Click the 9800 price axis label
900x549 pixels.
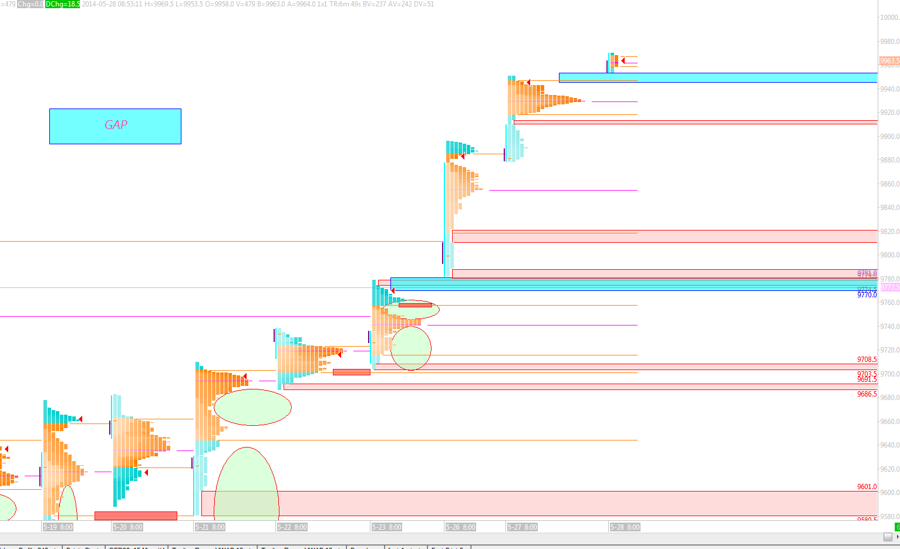(889, 255)
